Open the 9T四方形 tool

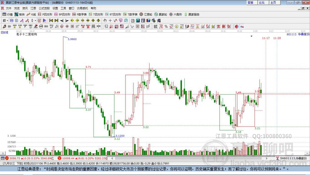[113, 15]
